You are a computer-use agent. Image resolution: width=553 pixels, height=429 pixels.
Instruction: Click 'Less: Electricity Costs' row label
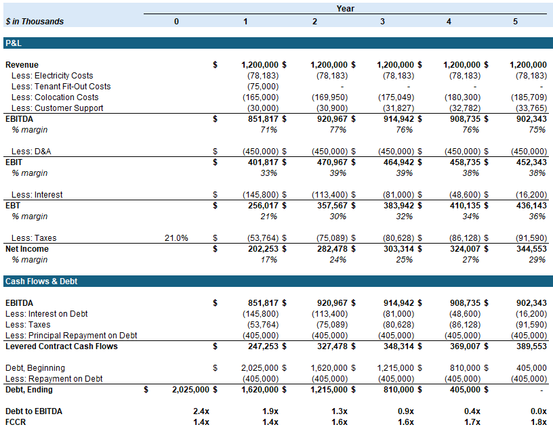click(52, 76)
